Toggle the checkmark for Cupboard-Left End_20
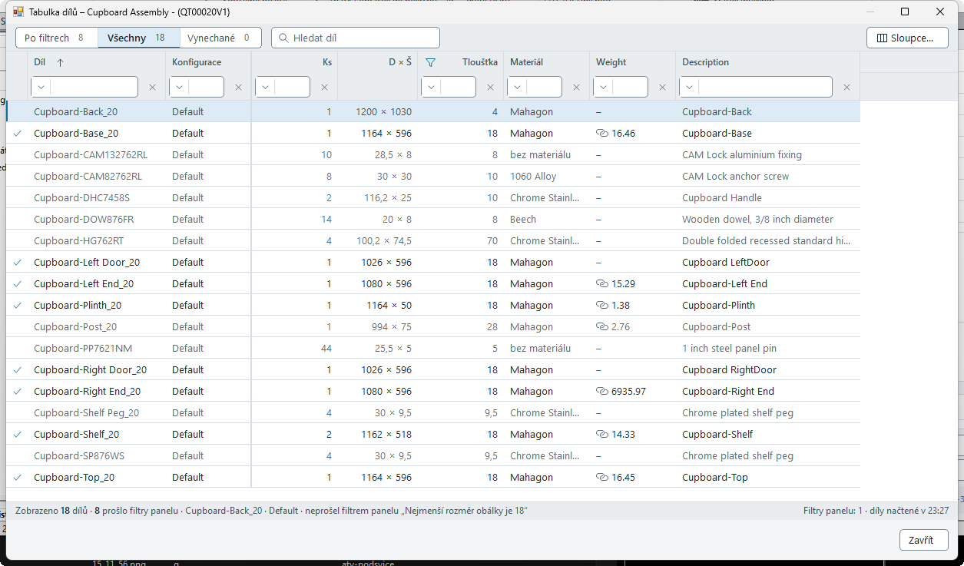This screenshot has width=964, height=566. coord(18,283)
